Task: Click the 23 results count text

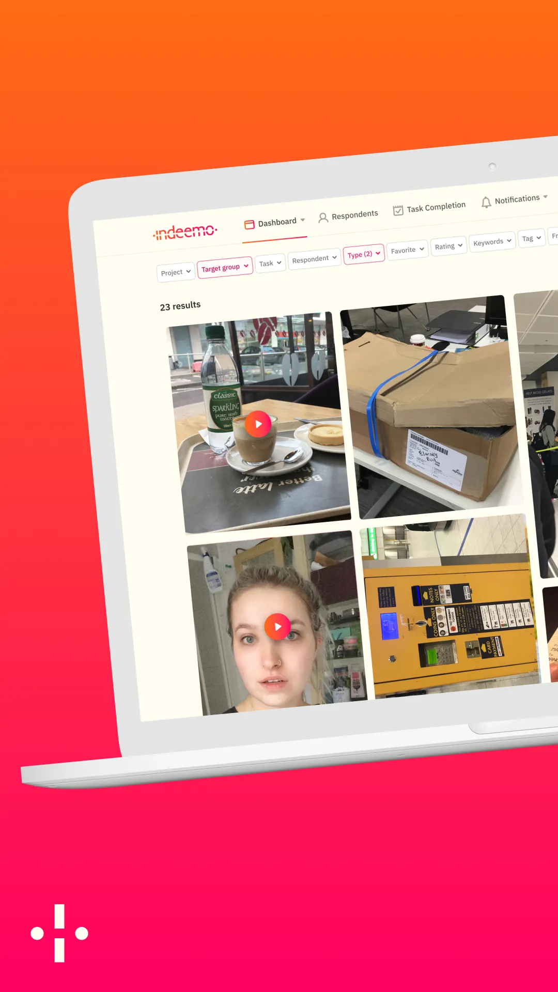Action: 180,306
